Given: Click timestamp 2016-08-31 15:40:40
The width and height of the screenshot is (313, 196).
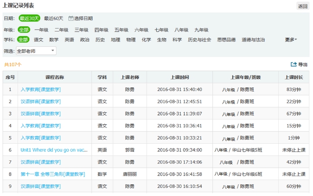Looking at the screenshot, I should tap(180, 89).
